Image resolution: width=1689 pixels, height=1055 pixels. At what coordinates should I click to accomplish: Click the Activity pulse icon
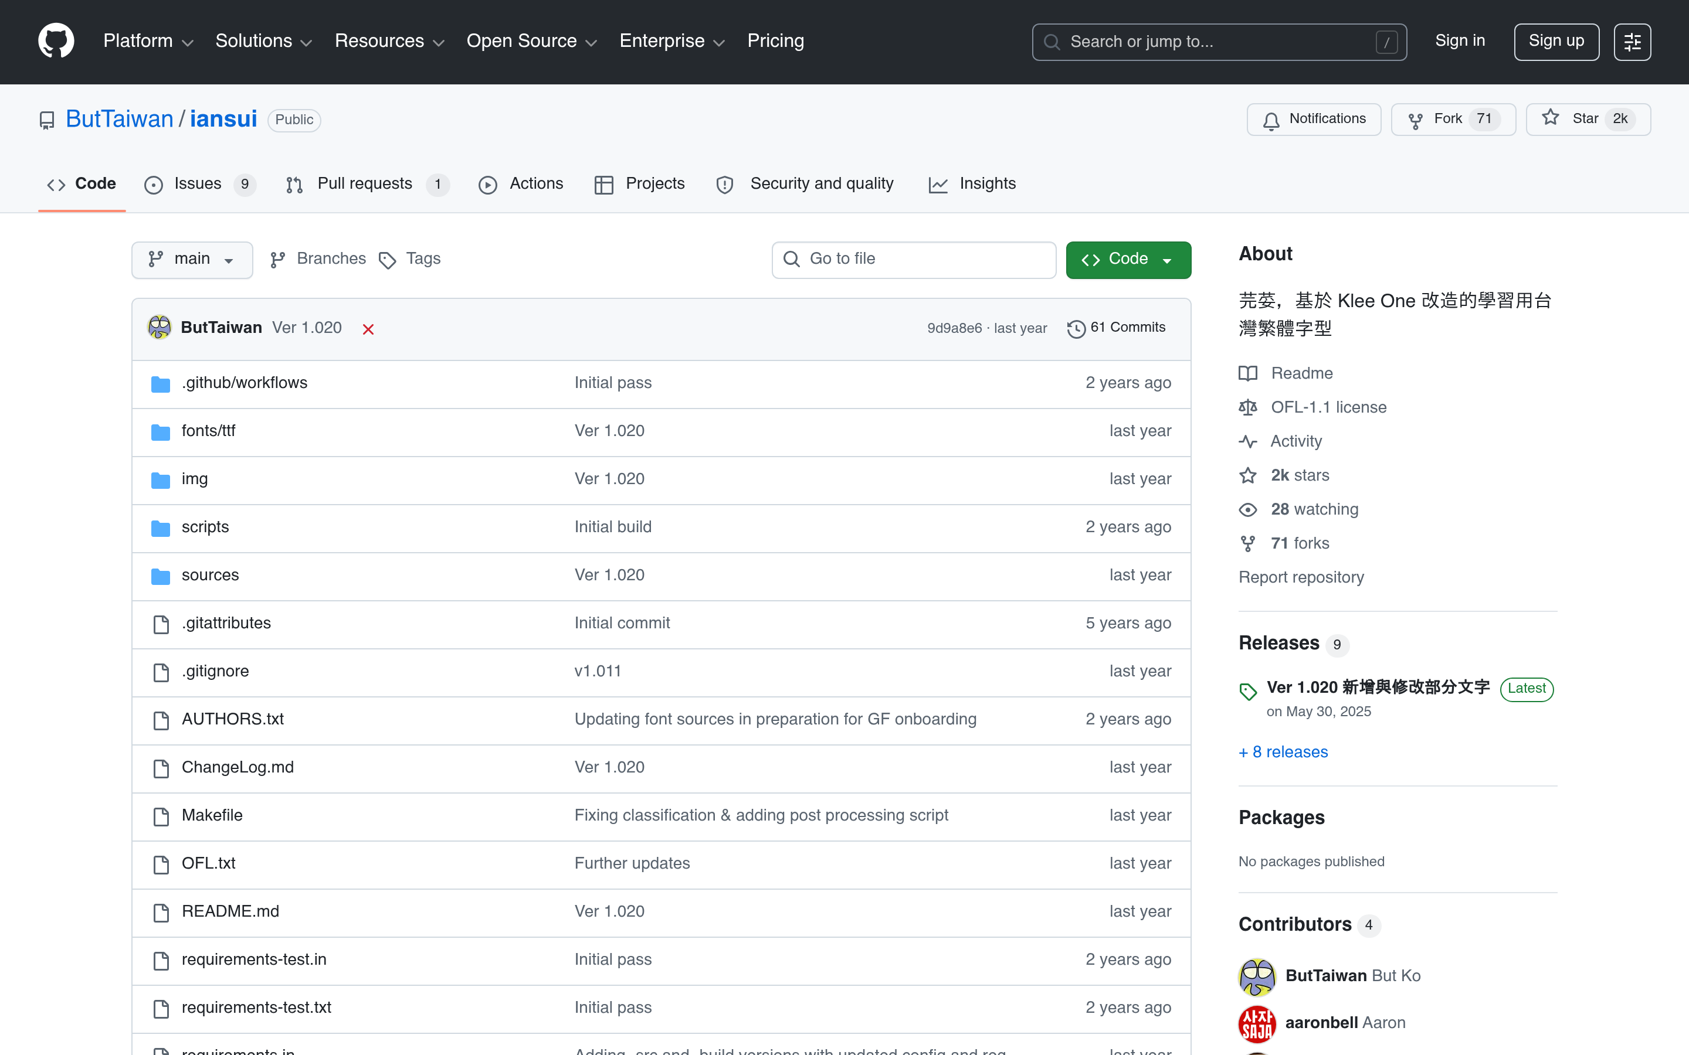click(x=1248, y=442)
